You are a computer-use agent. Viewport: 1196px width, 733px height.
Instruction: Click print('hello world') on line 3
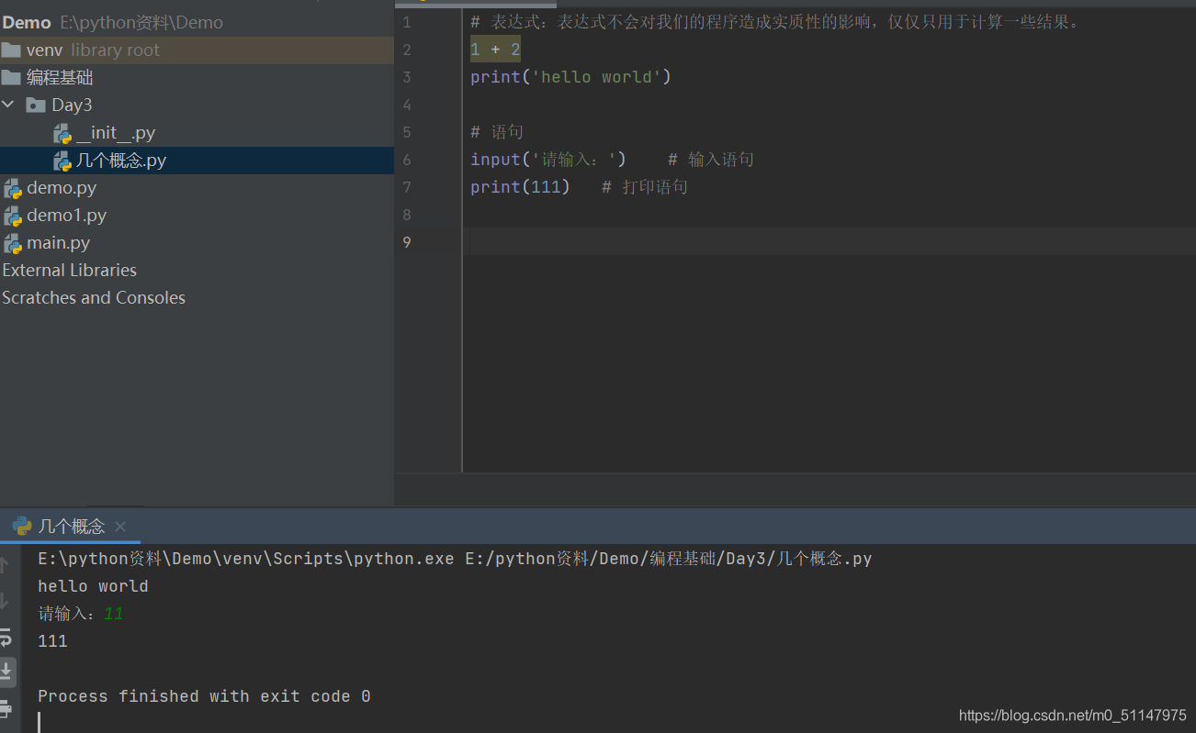570,77
